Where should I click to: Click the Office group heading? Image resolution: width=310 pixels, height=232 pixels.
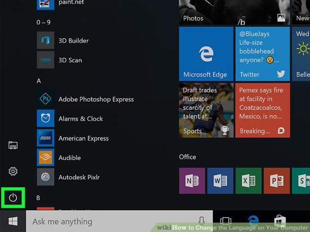pyautogui.click(x=187, y=157)
